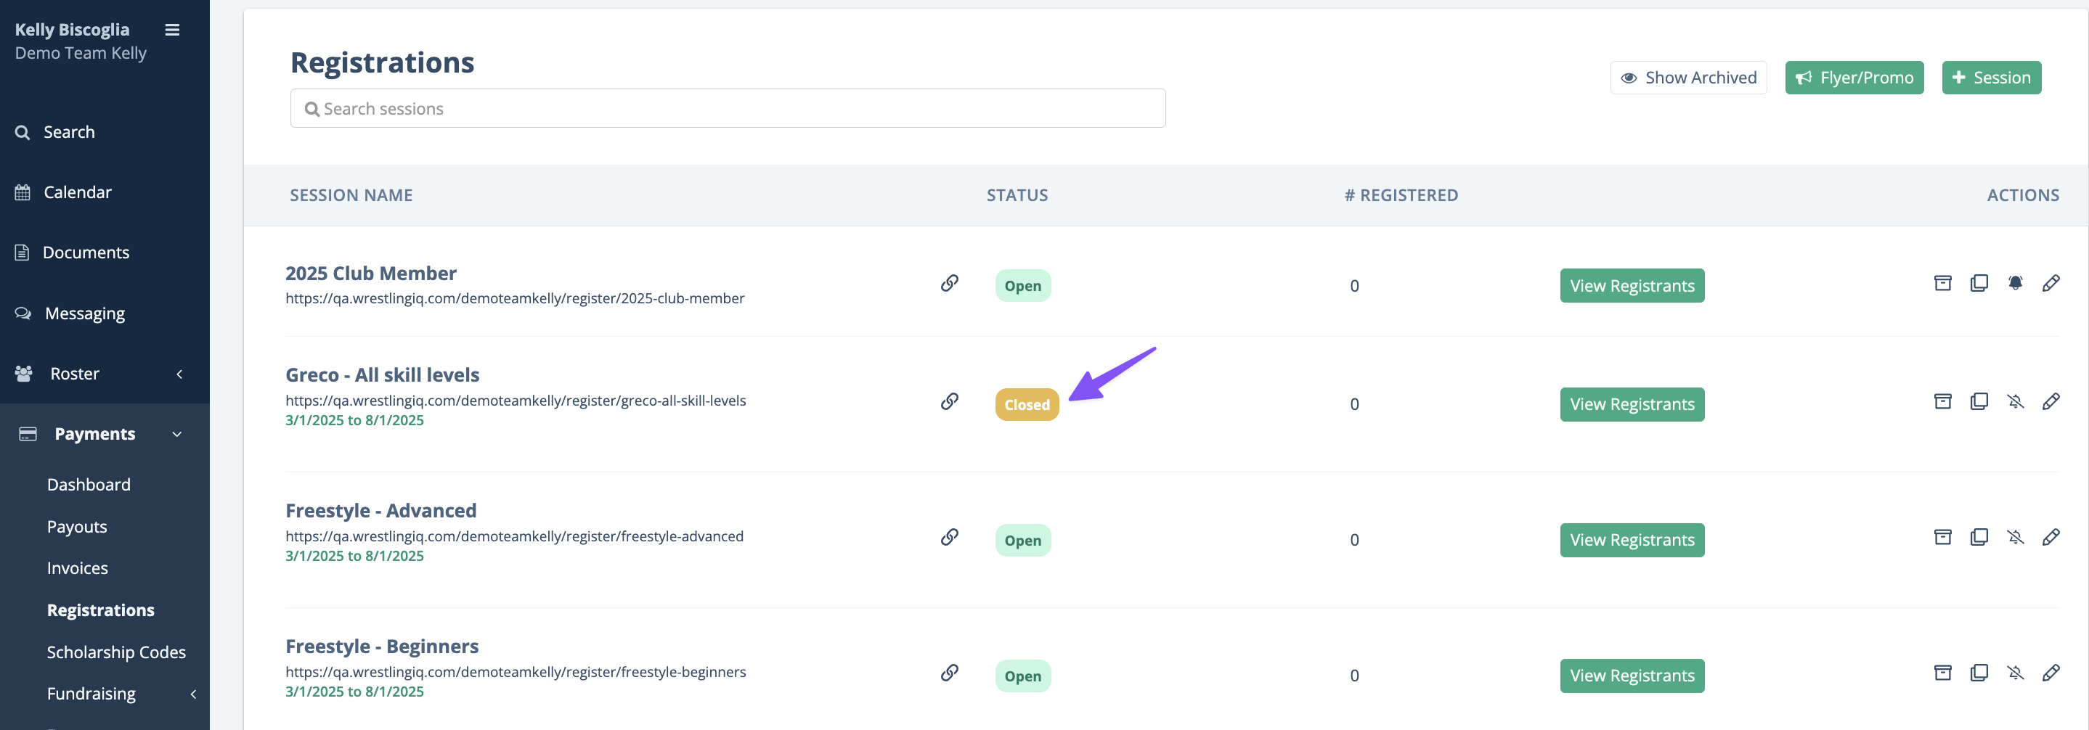
Task: Go to Invoices page
Action: pos(77,568)
